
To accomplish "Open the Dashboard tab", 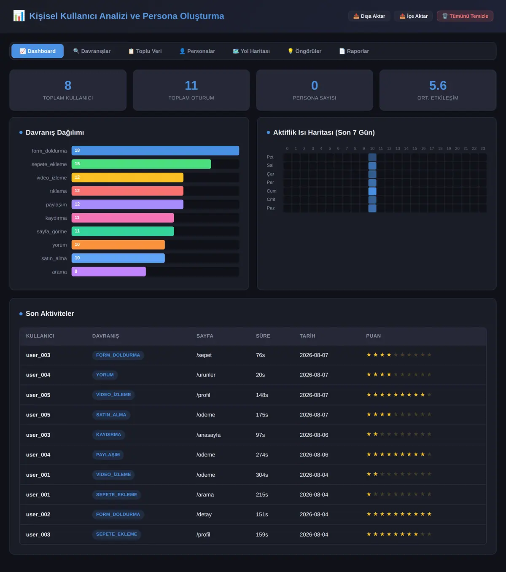I will pyautogui.click(x=38, y=51).
